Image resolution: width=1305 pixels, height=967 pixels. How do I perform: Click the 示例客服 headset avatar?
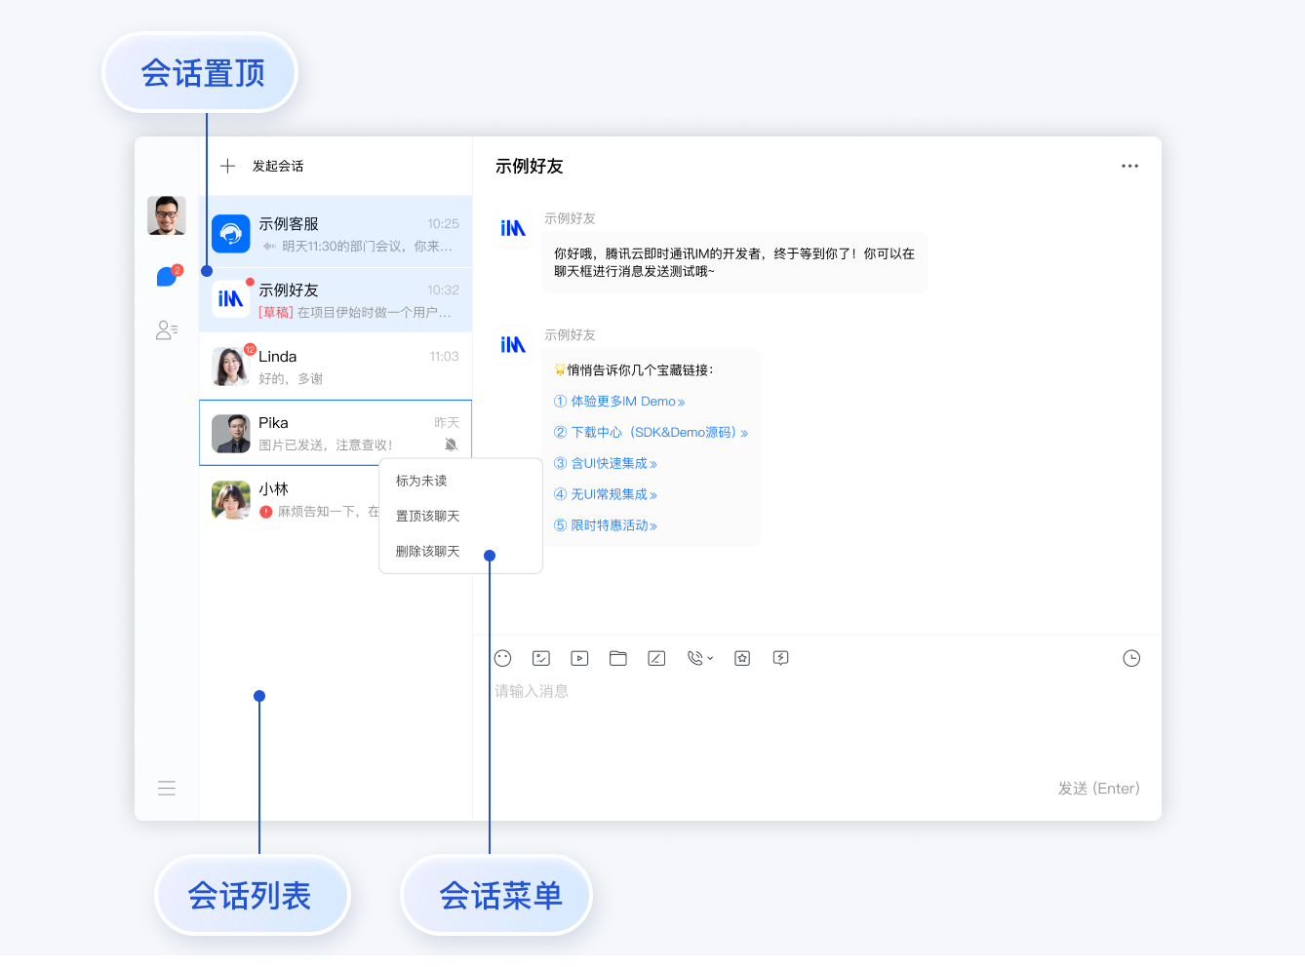(231, 234)
